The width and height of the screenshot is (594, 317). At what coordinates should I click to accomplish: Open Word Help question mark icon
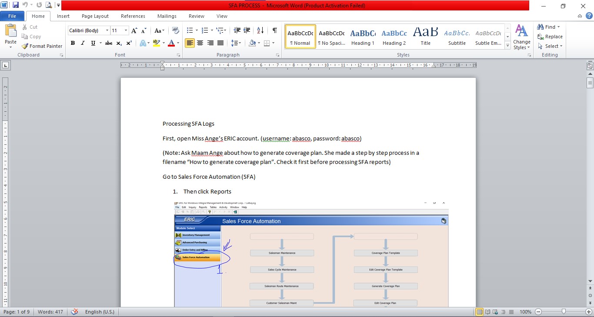(589, 16)
